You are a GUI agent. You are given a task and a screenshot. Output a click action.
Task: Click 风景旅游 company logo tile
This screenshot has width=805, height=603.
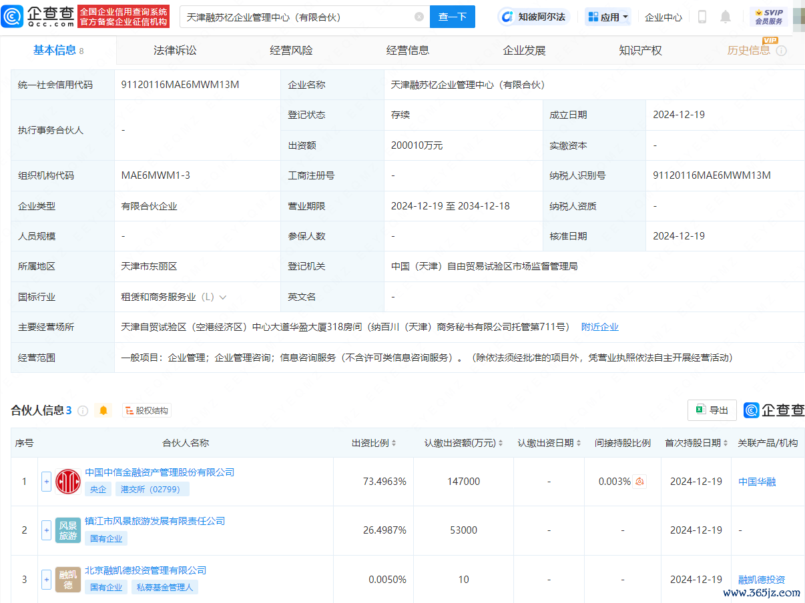point(68,530)
